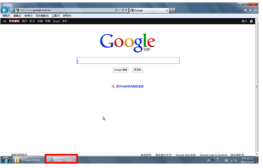This screenshot has height=168, width=263.
Task: Click the page scrollbar down arrow
Action: pos(257,154)
